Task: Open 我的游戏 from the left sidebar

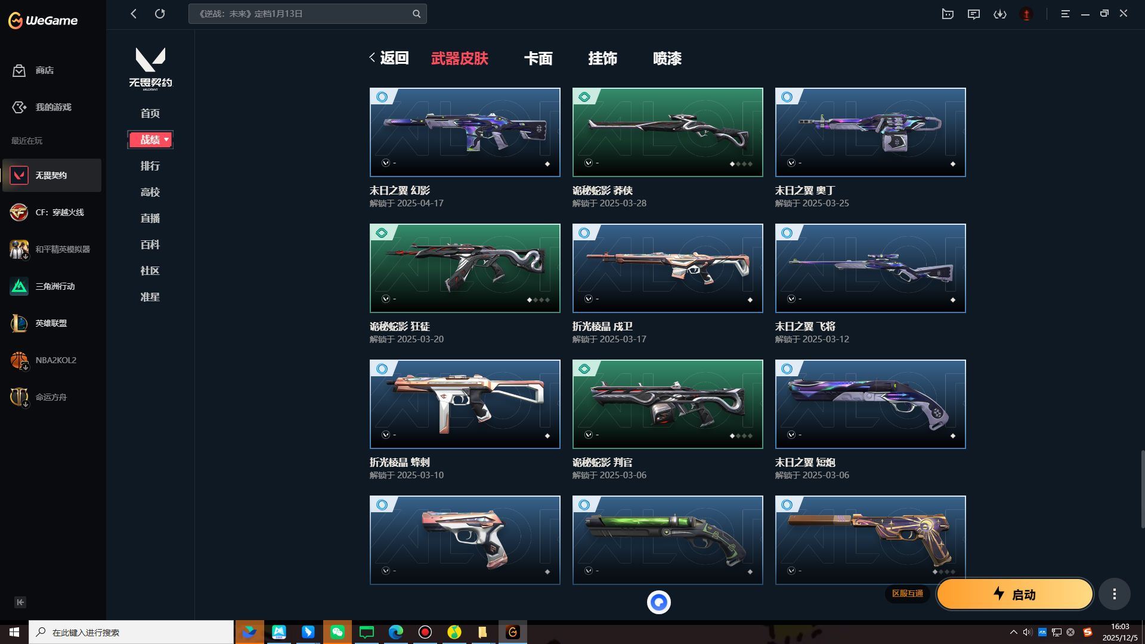Action: (x=52, y=107)
